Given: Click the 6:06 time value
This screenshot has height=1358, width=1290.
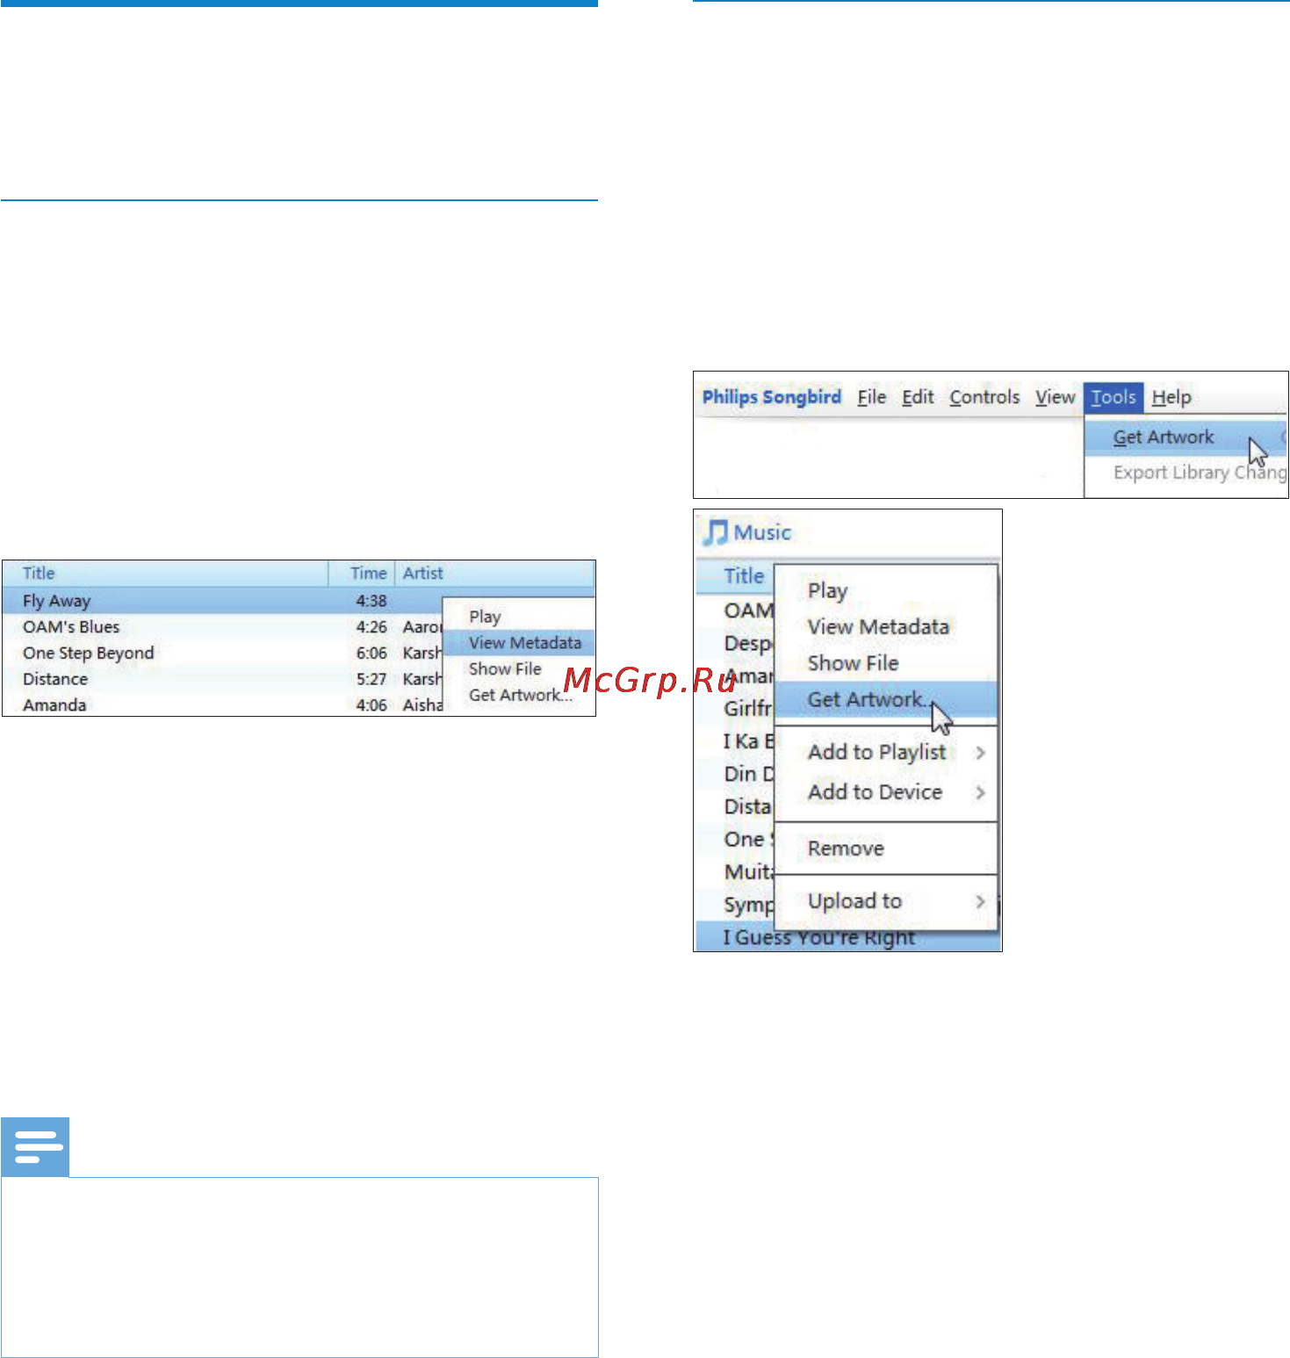Looking at the screenshot, I should [x=371, y=654].
